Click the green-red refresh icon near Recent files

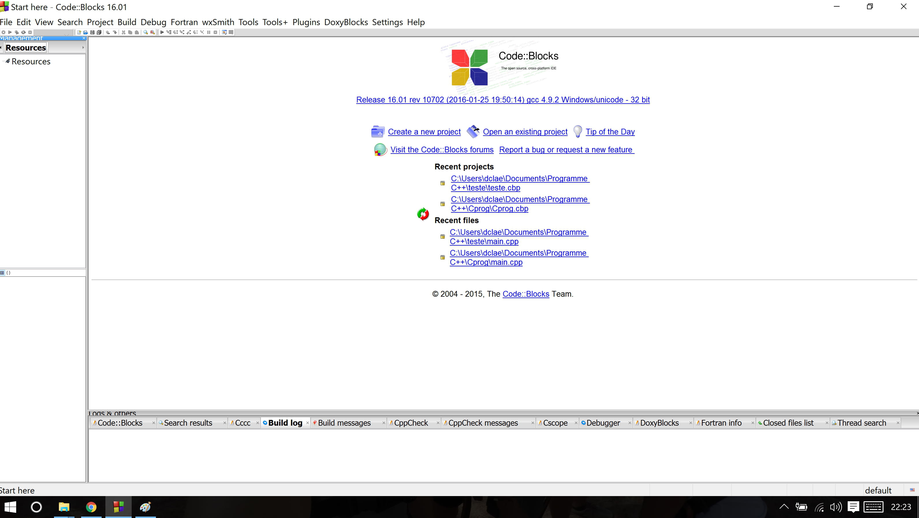click(x=423, y=214)
